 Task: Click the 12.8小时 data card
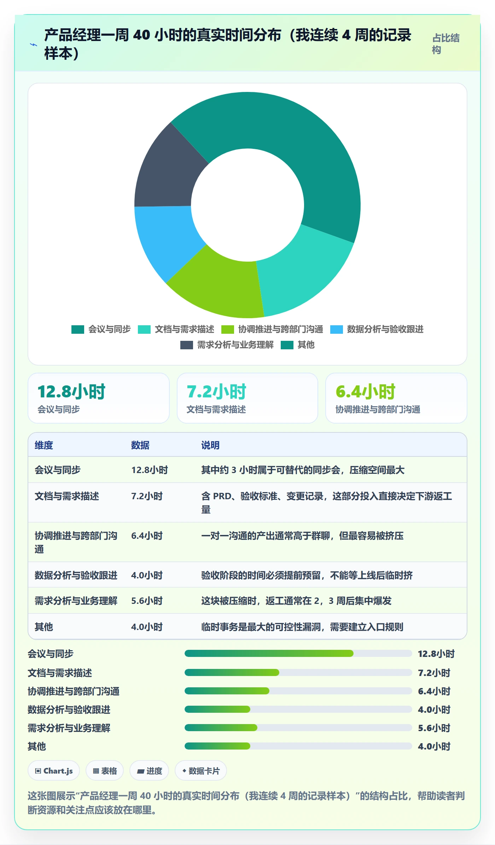(x=99, y=398)
